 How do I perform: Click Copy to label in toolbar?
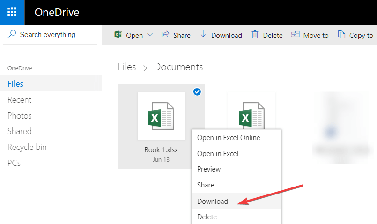[x=361, y=36]
